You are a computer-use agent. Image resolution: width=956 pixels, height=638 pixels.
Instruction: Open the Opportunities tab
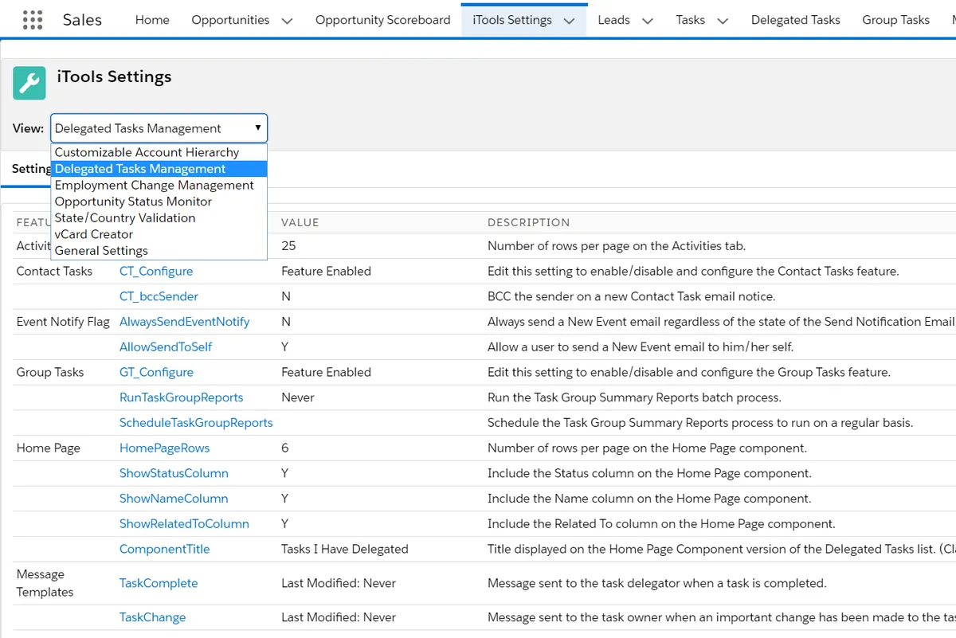(x=230, y=20)
